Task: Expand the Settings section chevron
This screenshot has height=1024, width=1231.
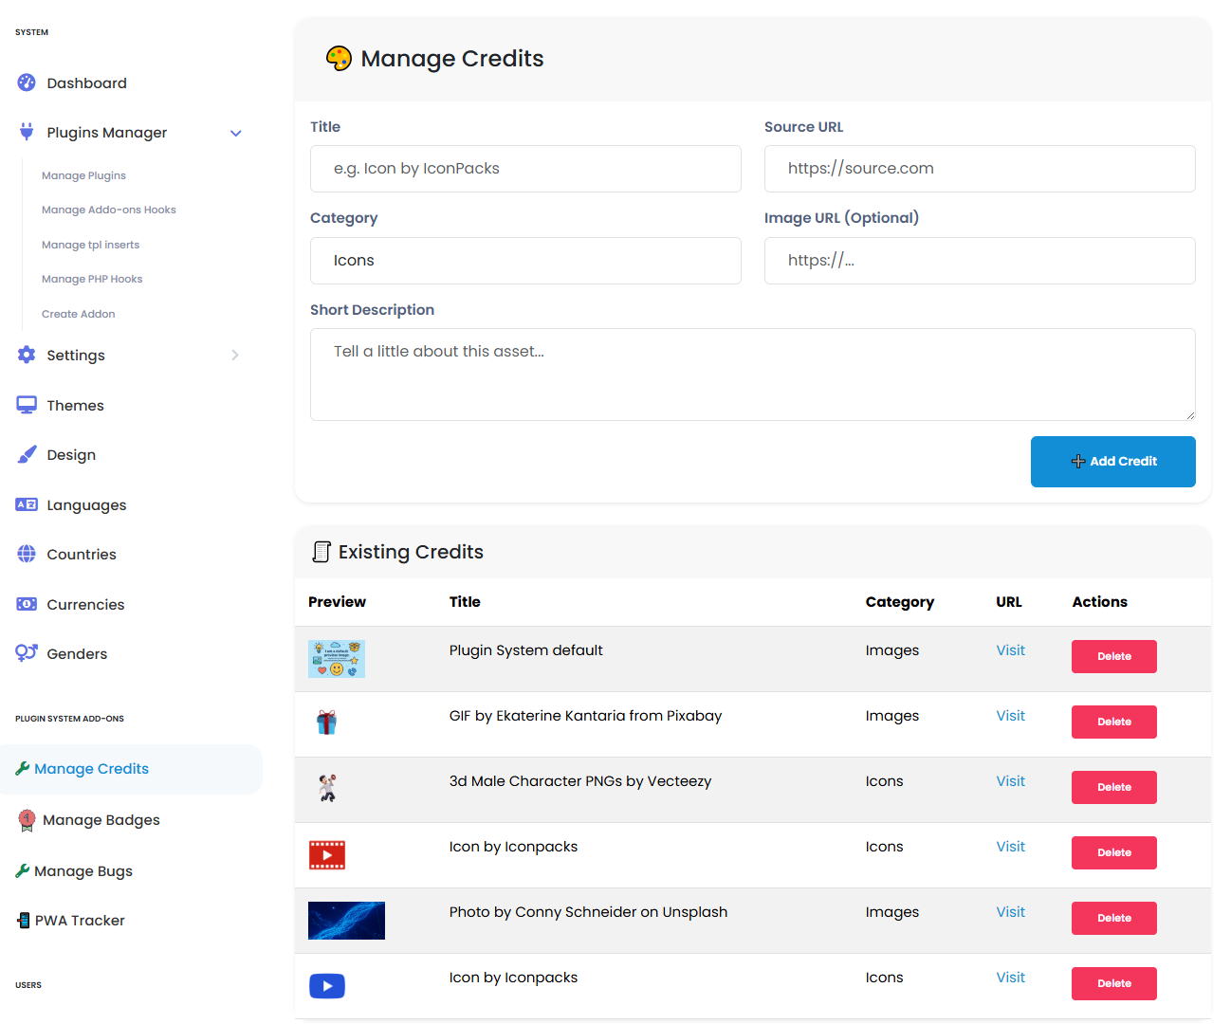Action: click(x=235, y=355)
